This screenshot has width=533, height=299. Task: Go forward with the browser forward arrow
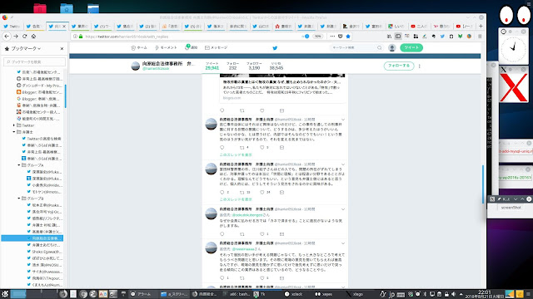tap(16, 37)
